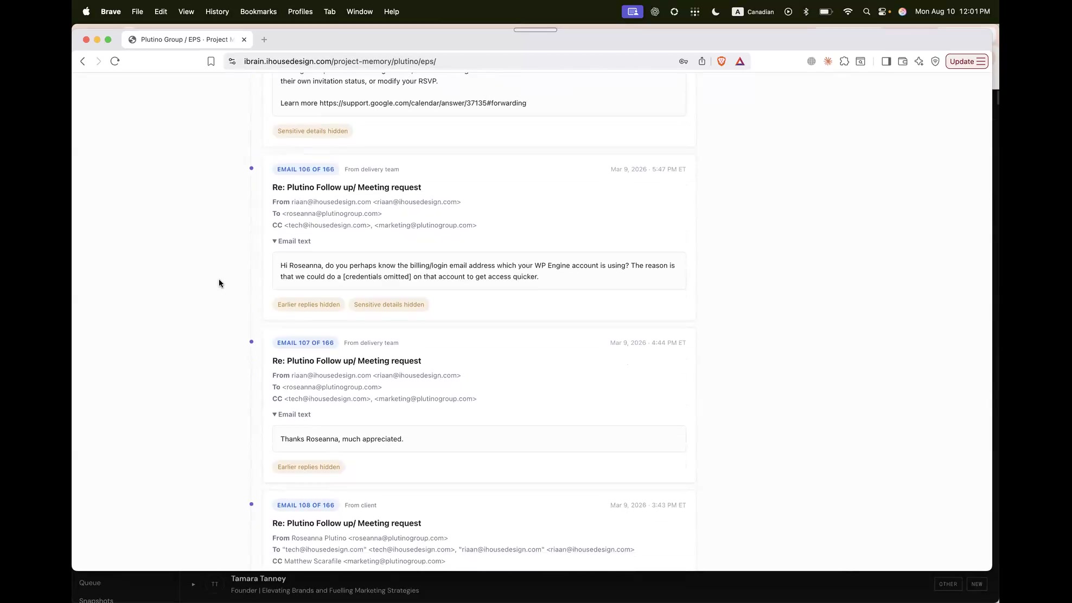Click the Update button in the toolbar
Viewport: 1072px width, 603px height.
(x=967, y=61)
